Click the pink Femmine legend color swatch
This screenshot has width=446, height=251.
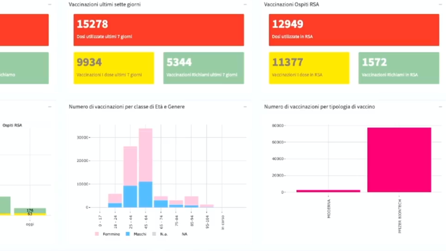click(x=97, y=234)
